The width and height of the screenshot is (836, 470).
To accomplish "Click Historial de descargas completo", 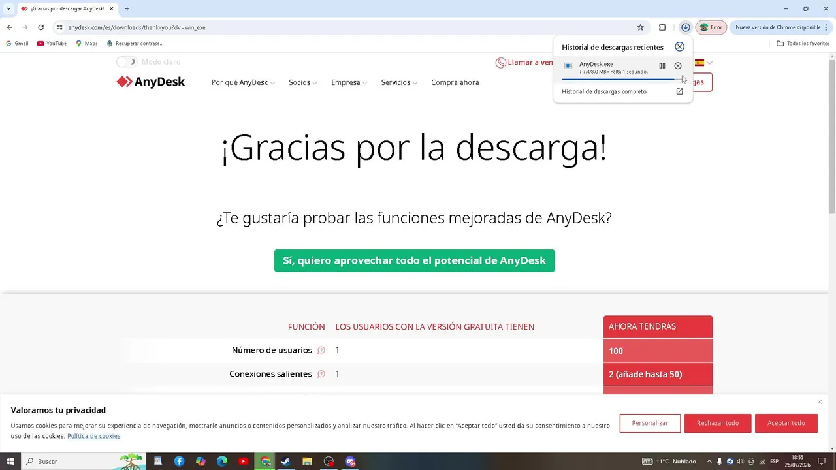I will pos(604,91).
